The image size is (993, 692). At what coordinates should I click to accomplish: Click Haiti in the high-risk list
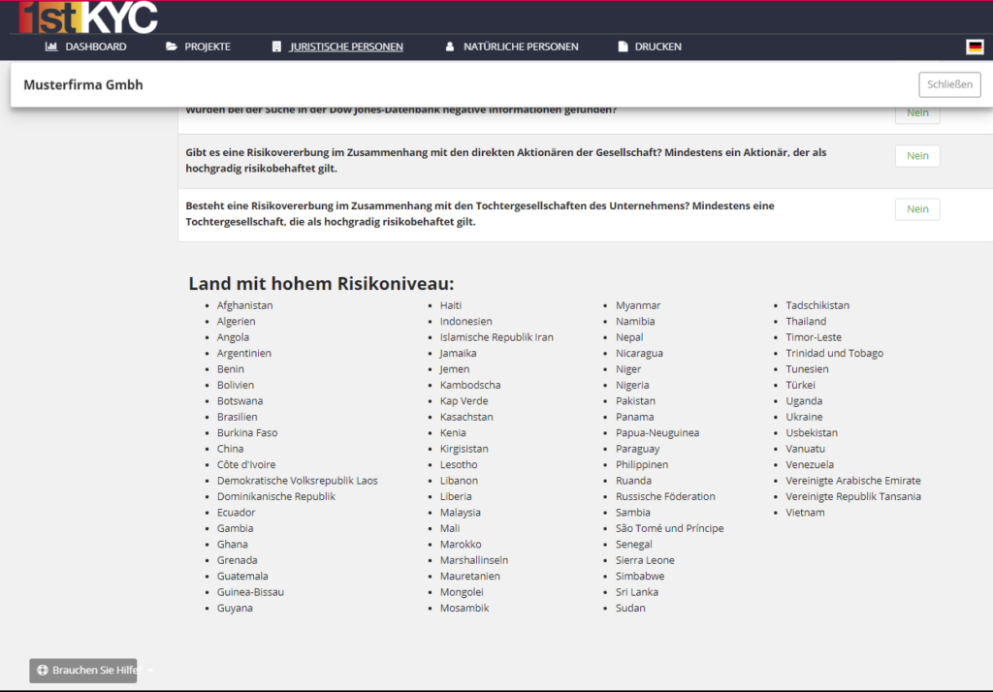[x=451, y=305]
